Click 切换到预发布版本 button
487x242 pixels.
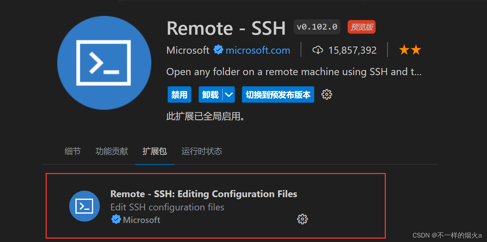[x=278, y=94]
